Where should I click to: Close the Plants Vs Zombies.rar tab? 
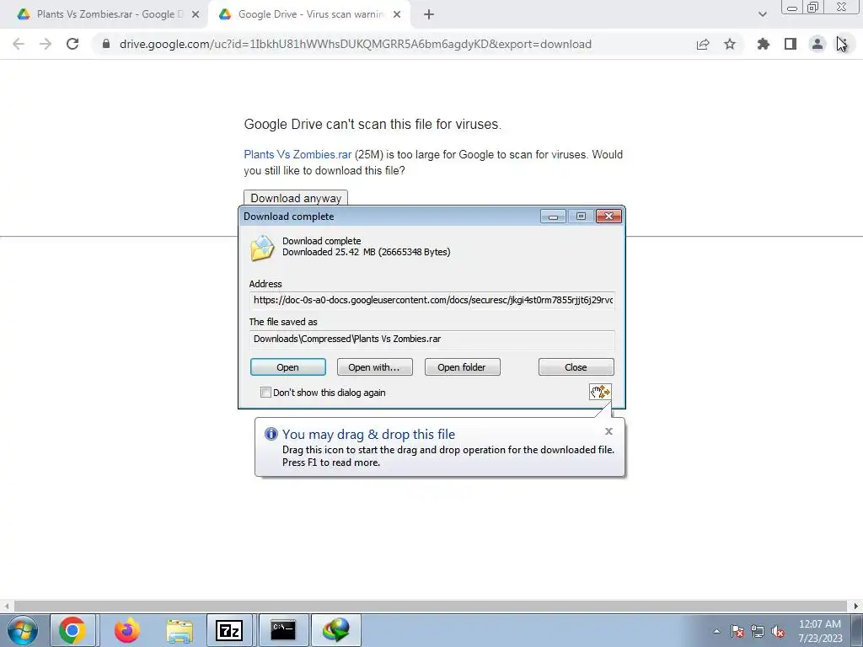[x=196, y=15]
